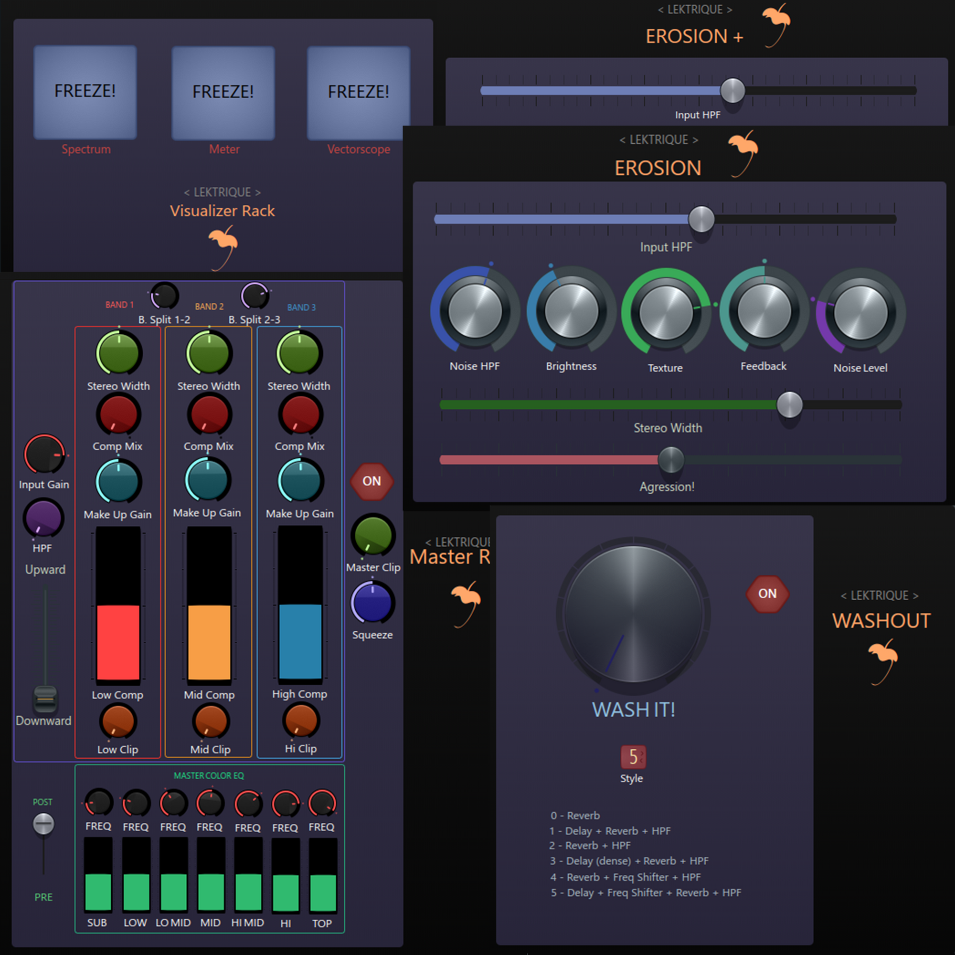Click the purple Noise Level knob
Viewport: 955px width, 955px height.
tap(860, 312)
